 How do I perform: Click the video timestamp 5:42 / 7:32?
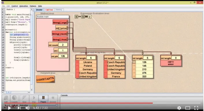click(40, 108)
